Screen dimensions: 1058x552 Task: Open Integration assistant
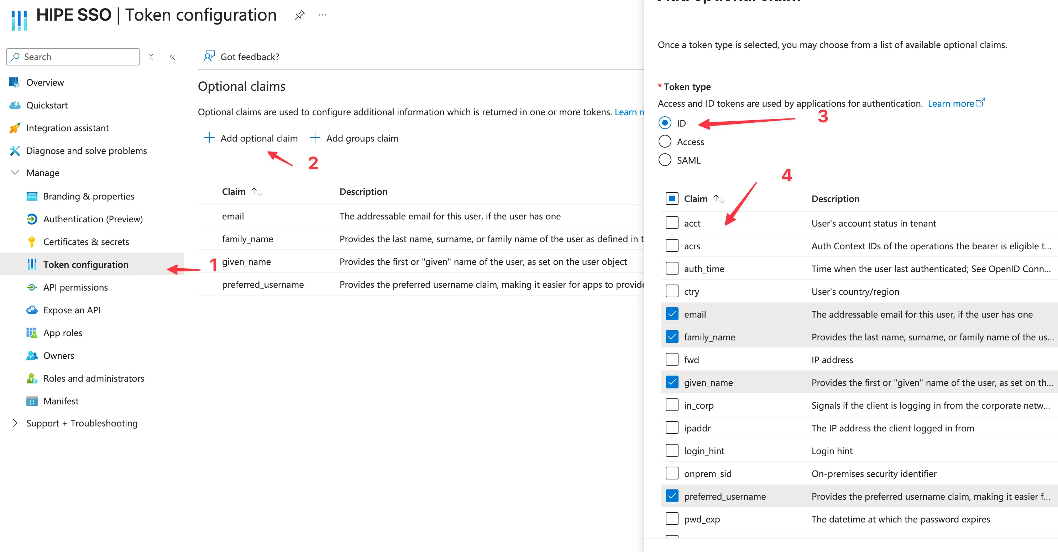point(67,128)
